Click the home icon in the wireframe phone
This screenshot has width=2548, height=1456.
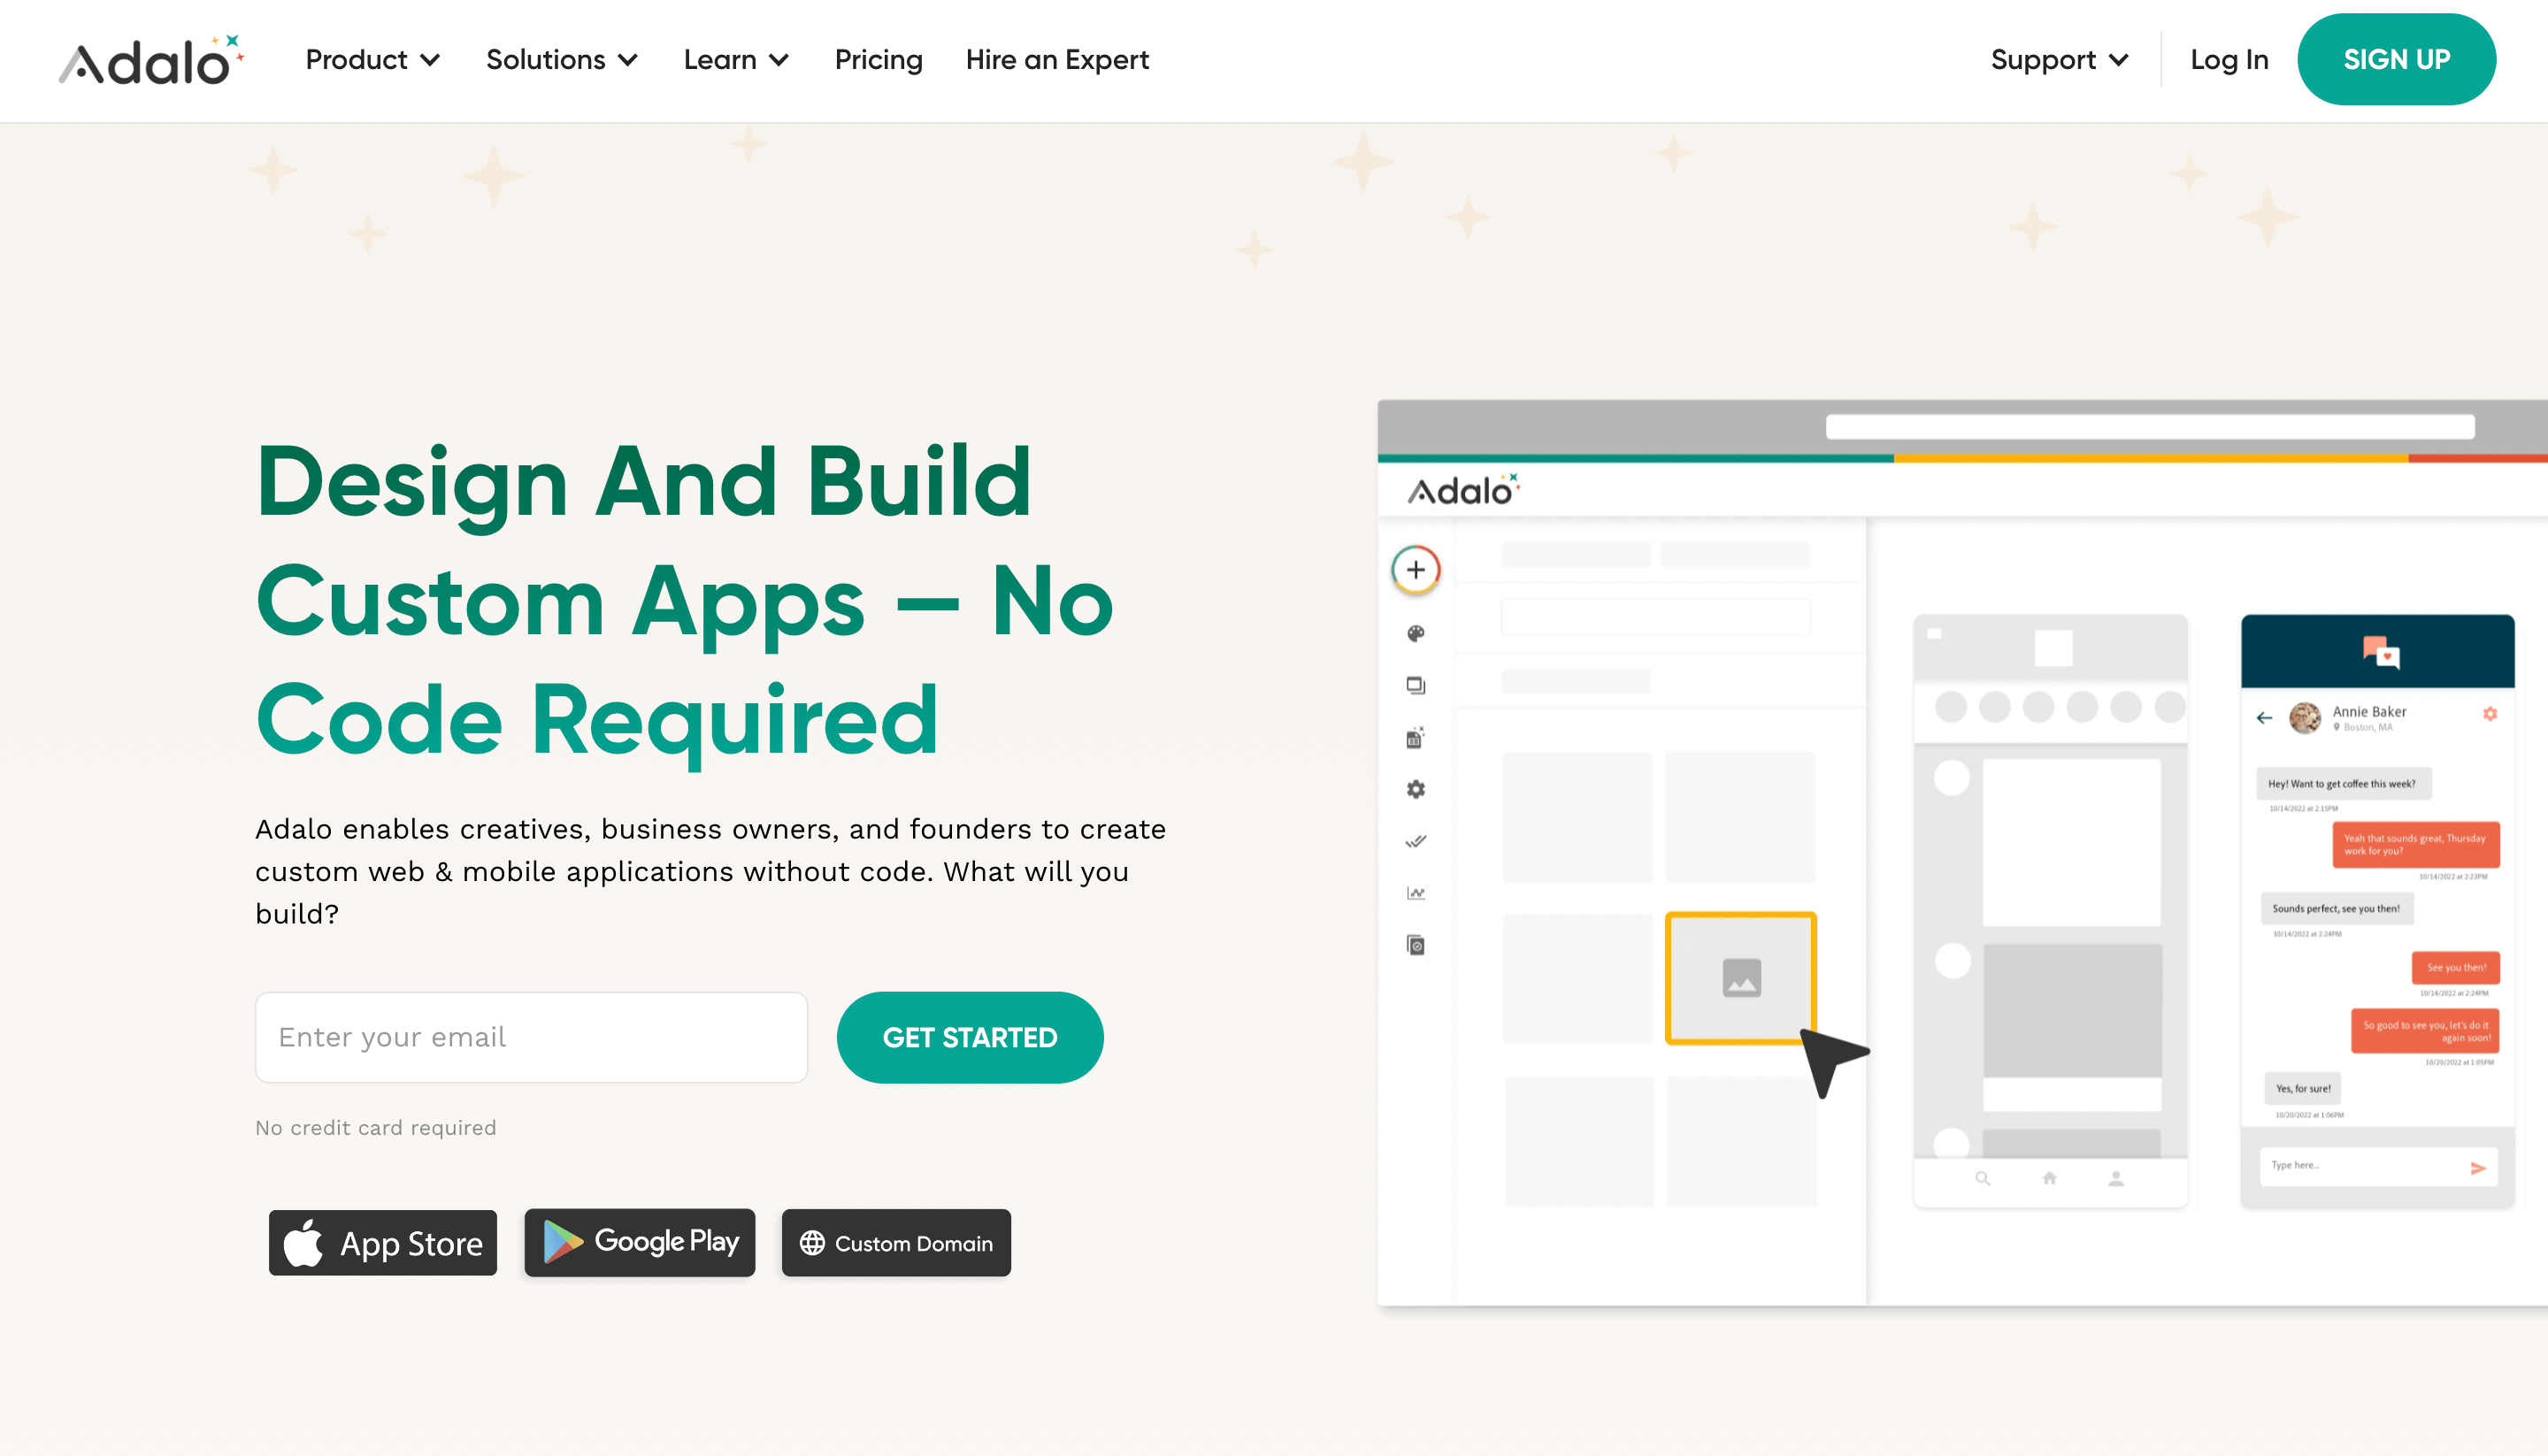point(2049,1179)
